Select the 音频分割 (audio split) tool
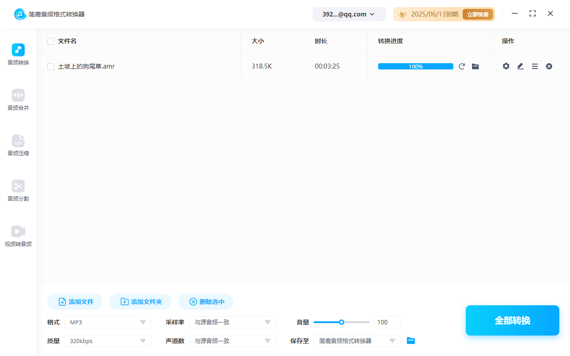 [18, 191]
